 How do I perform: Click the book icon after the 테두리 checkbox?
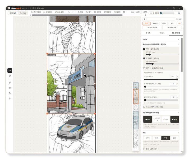point(124,12)
